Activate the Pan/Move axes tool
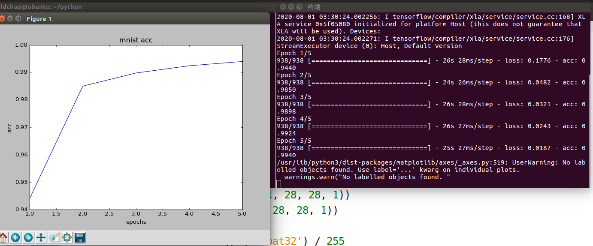The image size is (593, 246). [x=41, y=237]
